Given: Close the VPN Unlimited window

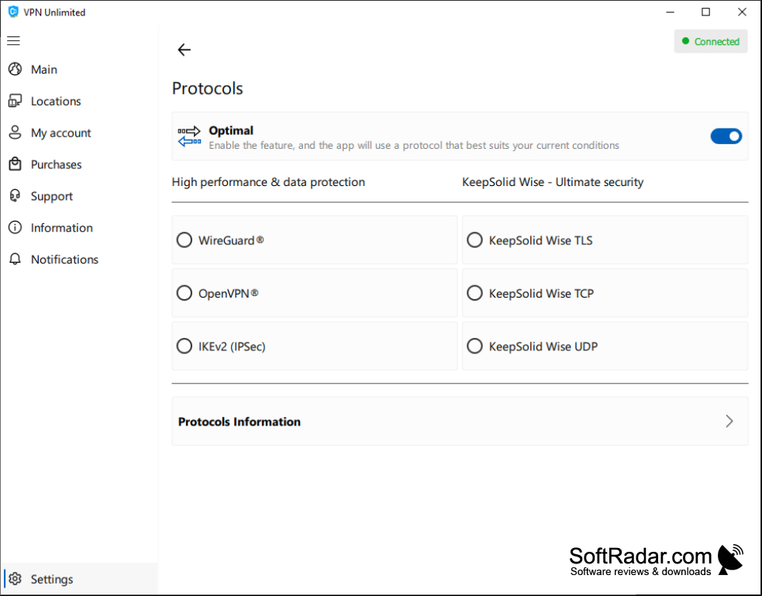Looking at the screenshot, I should tap(742, 12).
